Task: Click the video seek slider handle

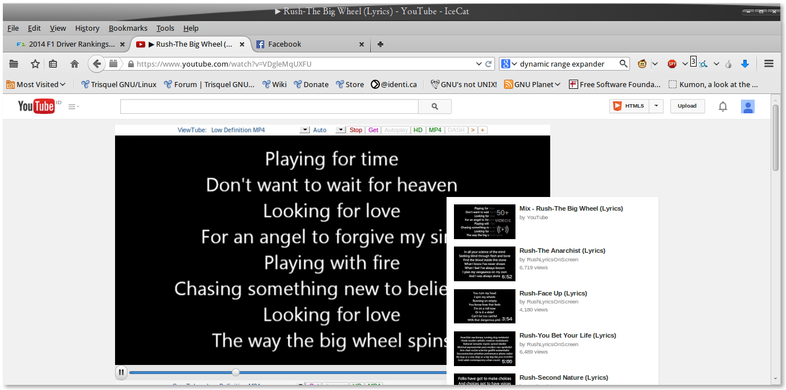Action: [235, 372]
